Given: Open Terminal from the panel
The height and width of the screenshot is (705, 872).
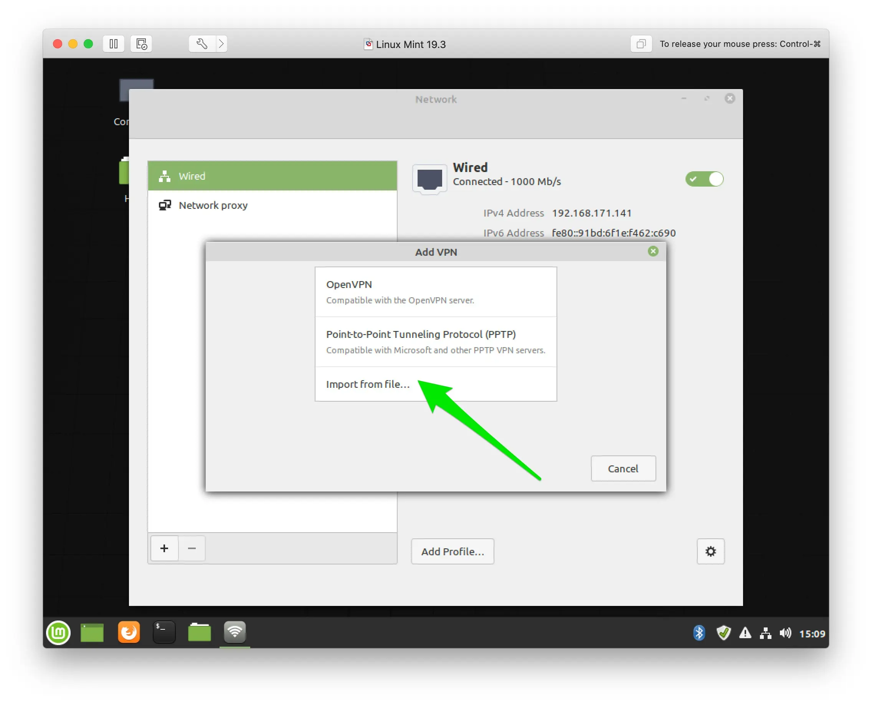Looking at the screenshot, I should (164, 632).
